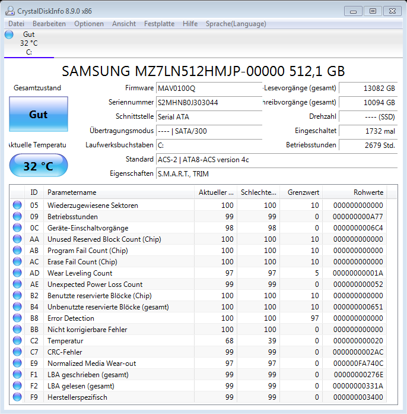Click the Eingeschaltet value 1732 mal
The image size is (407, 414).
tap(368, 131)
